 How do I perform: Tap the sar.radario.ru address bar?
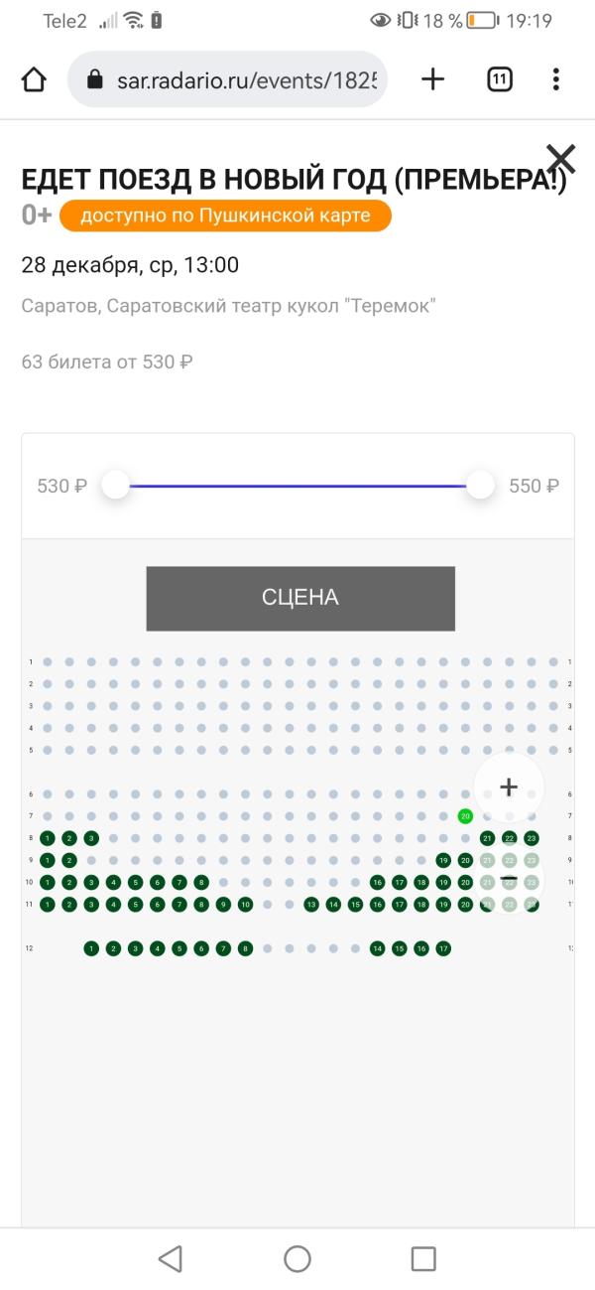click(227, 79)
